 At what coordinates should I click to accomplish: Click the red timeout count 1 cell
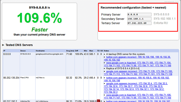(98, 101)
